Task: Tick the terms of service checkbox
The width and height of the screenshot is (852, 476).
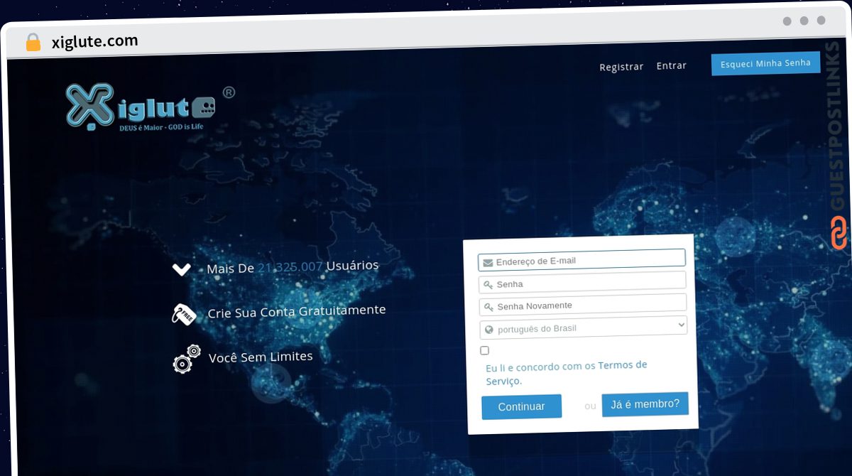Action: click(485, 350)
